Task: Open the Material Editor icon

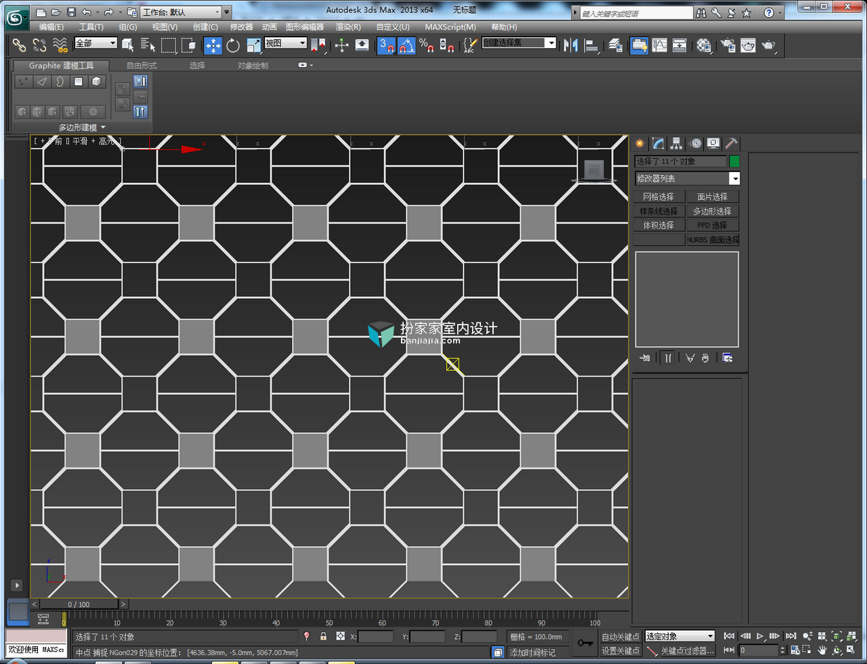Action: 704,45
